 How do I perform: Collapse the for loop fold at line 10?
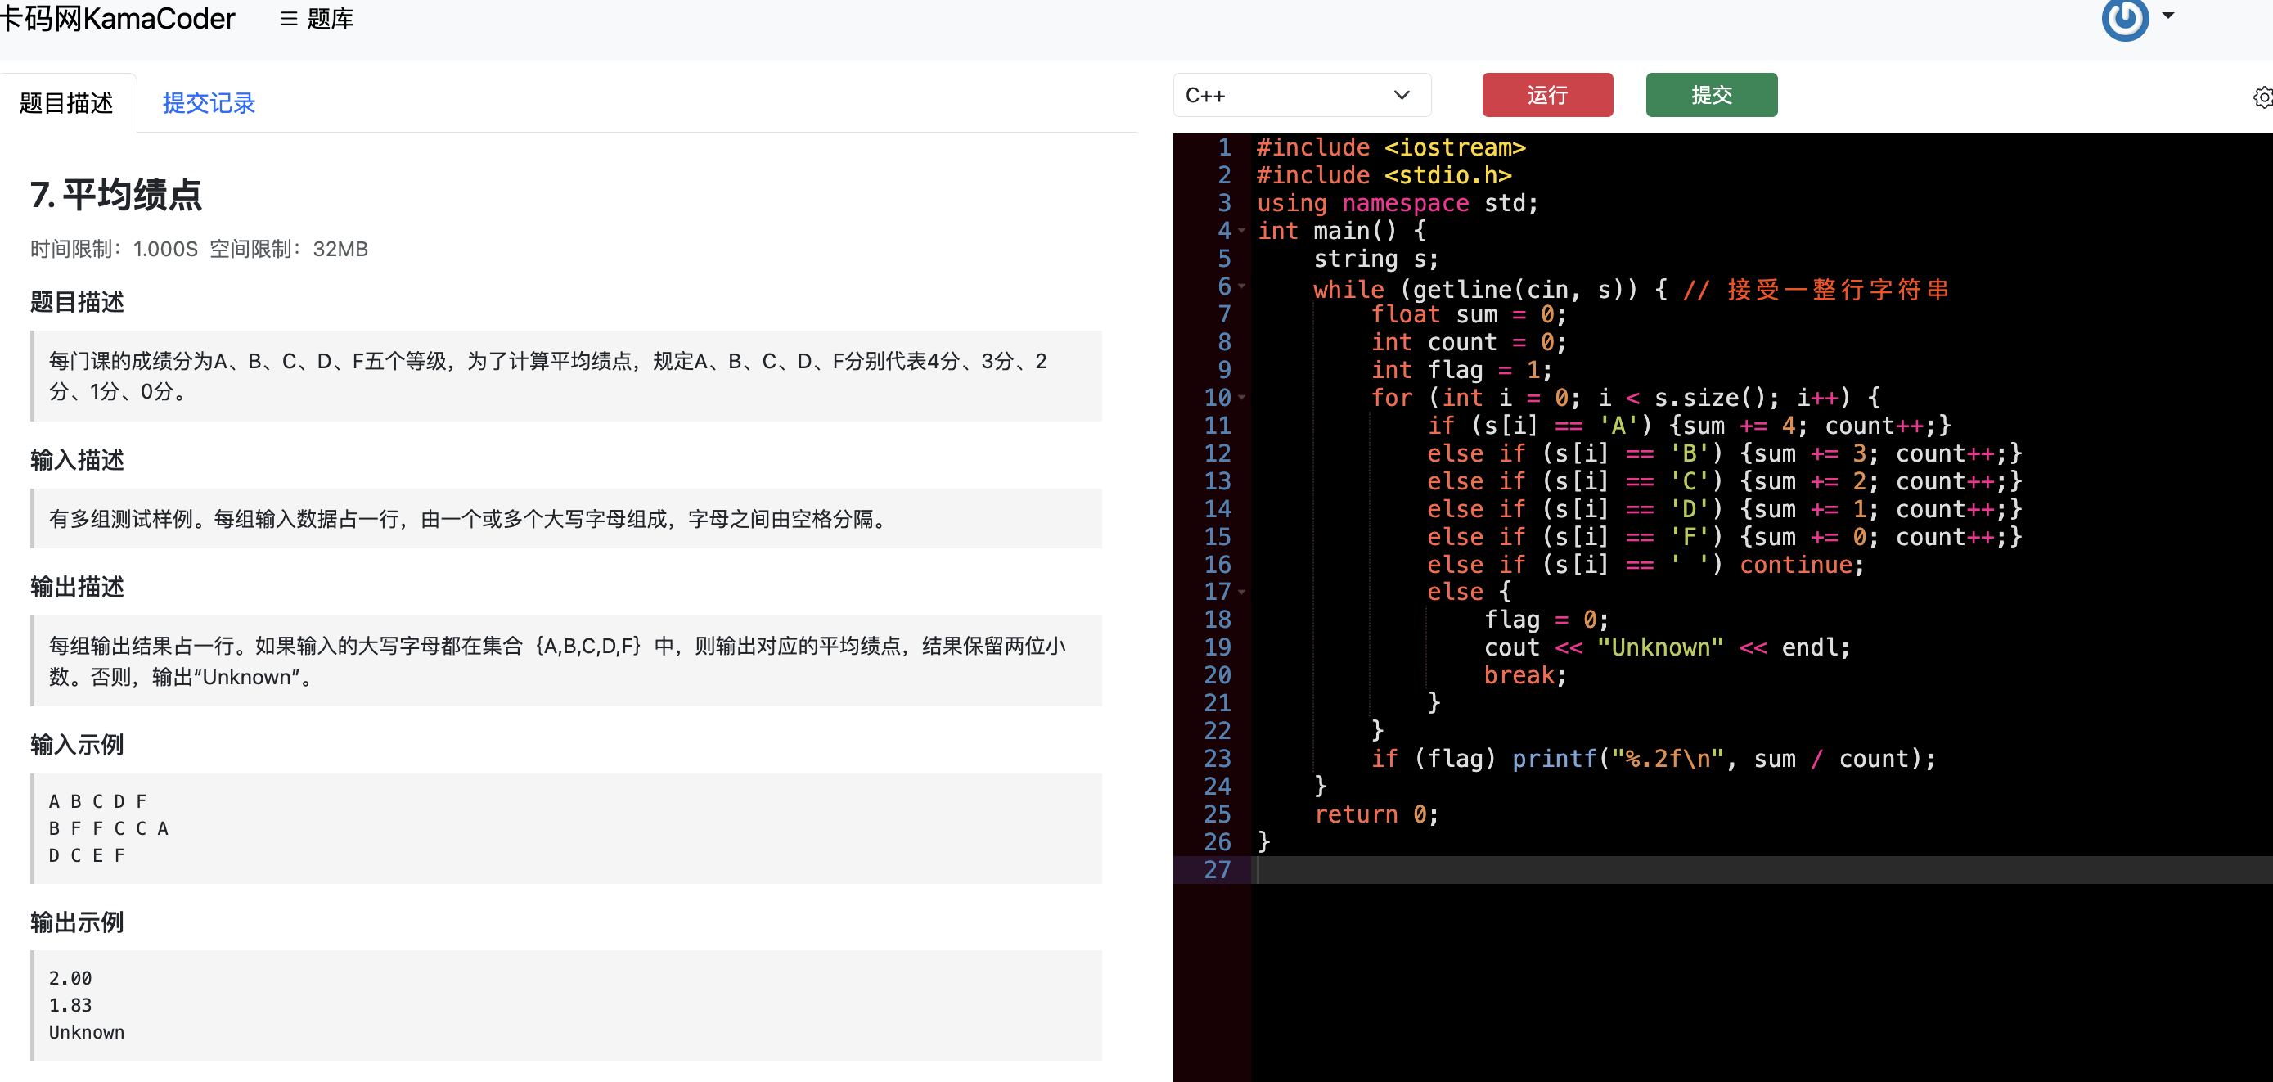1241,398
